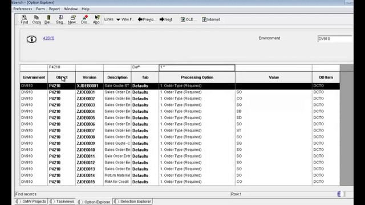Go to Next using the arrow button
The width and height of the screenshot is (365, 205).
pos(166,19)
